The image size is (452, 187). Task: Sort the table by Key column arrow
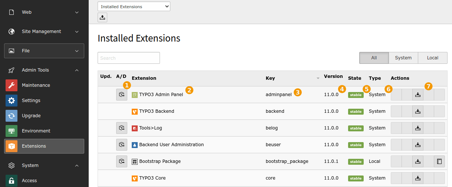318,78
